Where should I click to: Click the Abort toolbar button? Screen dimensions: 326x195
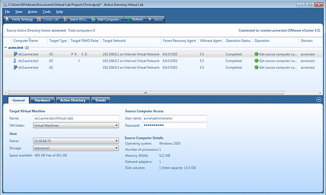tap(155, 19)
